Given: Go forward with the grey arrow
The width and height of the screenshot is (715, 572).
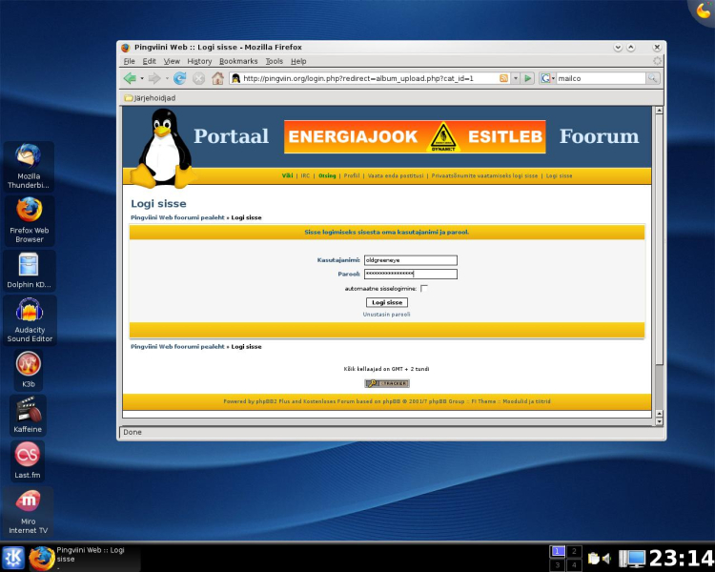Looking at the screenshot, I should pyautogui.click(x=154, y=78).
